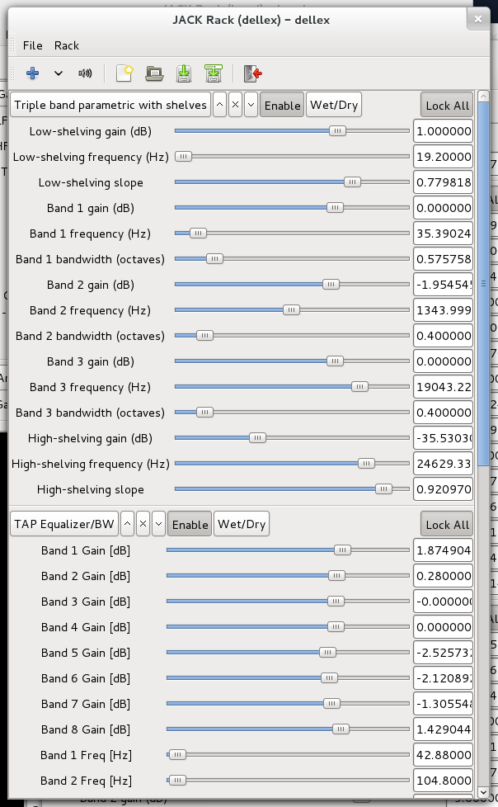Toggle Enable for TAP Equalizer/BW
This screenshot has width=498, height=807.
(190, 524)
